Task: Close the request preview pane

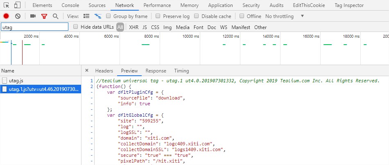Action: 86,71
